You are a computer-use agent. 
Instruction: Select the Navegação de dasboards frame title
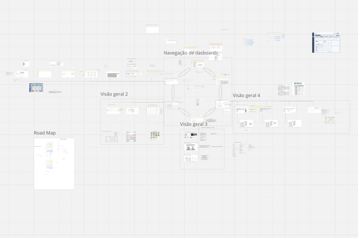[x=191, y=53]
